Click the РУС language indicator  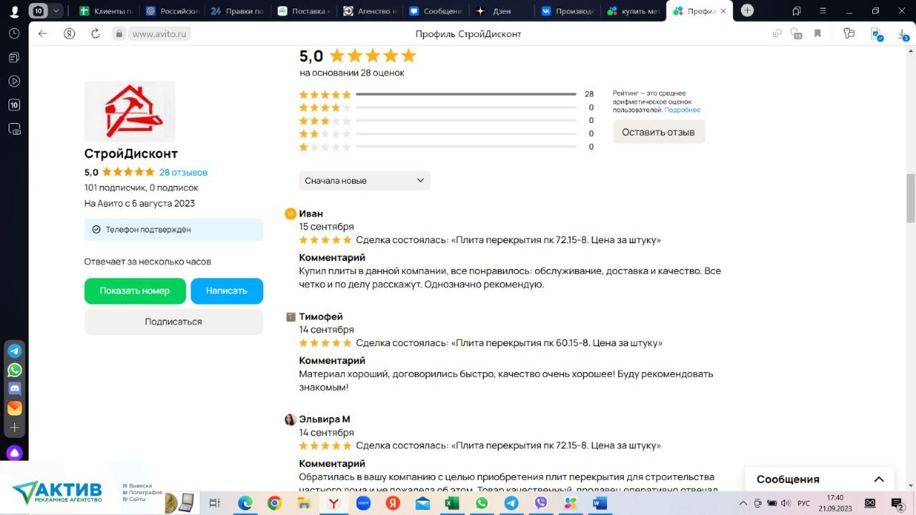pos(804,504)
